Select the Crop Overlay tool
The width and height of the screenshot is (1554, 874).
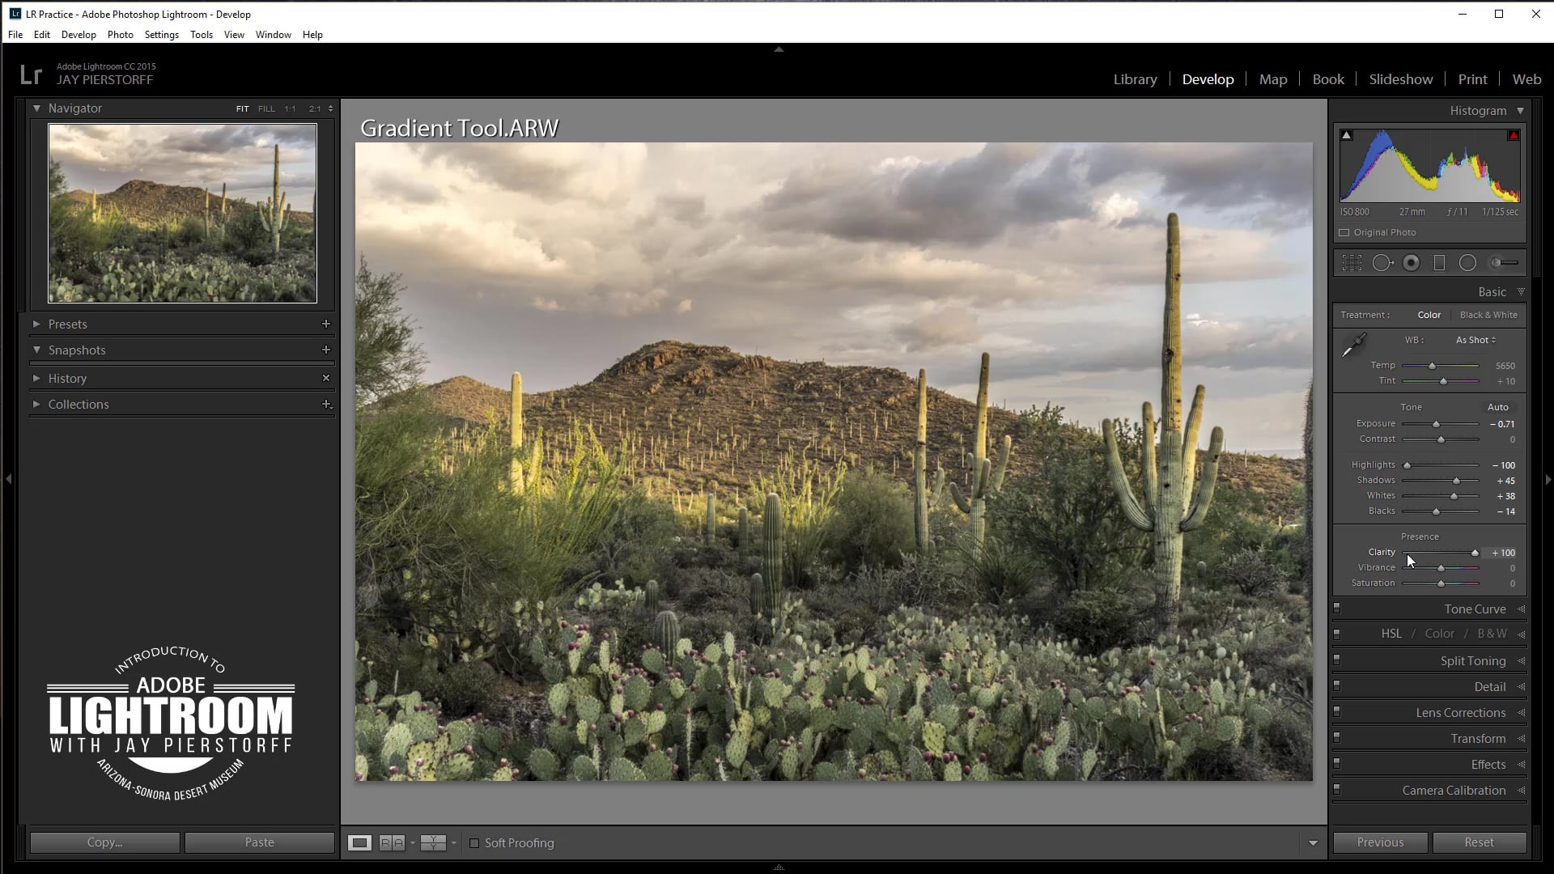point(1352,263)
